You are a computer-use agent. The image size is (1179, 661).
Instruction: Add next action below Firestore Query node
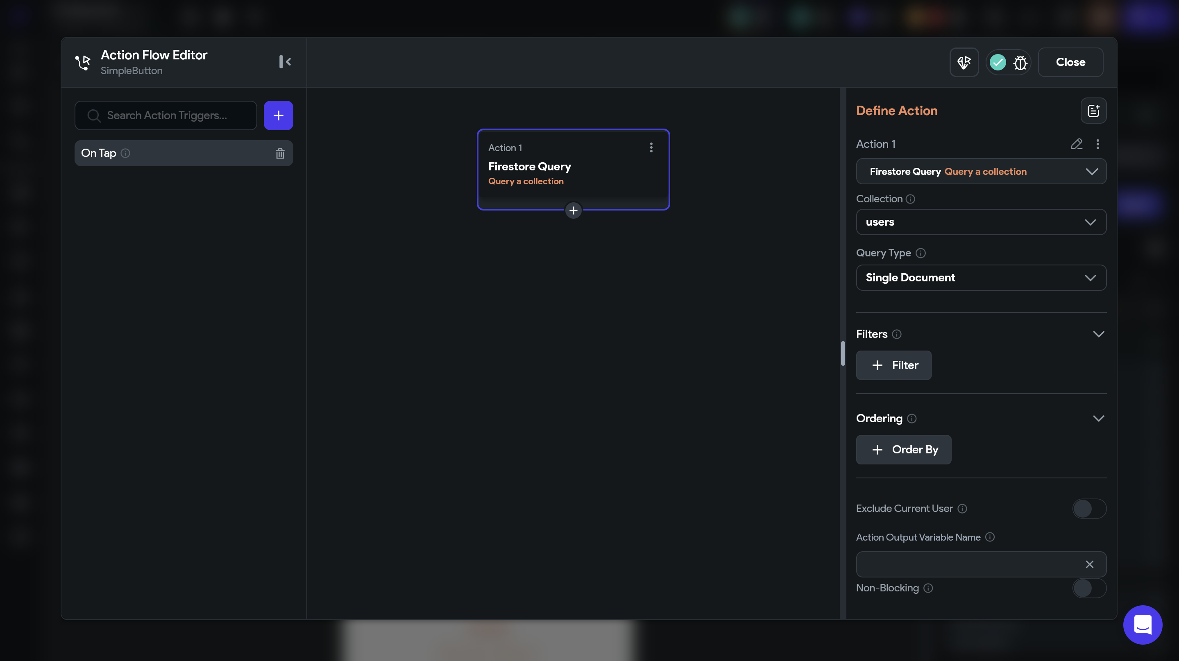pos(573,211)
